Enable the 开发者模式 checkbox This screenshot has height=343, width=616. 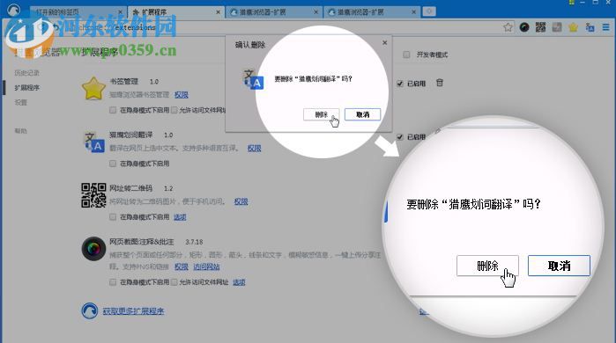[406, 55]
